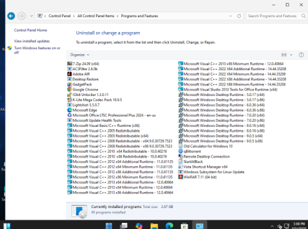Select the Google Chrome icon
308x229 pixels.
click(x=70, y=89)
